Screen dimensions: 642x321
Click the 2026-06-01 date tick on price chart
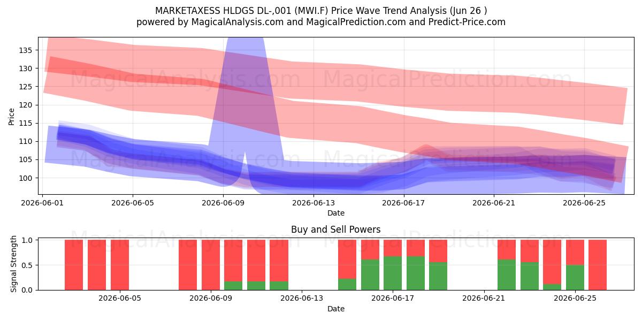43,203
